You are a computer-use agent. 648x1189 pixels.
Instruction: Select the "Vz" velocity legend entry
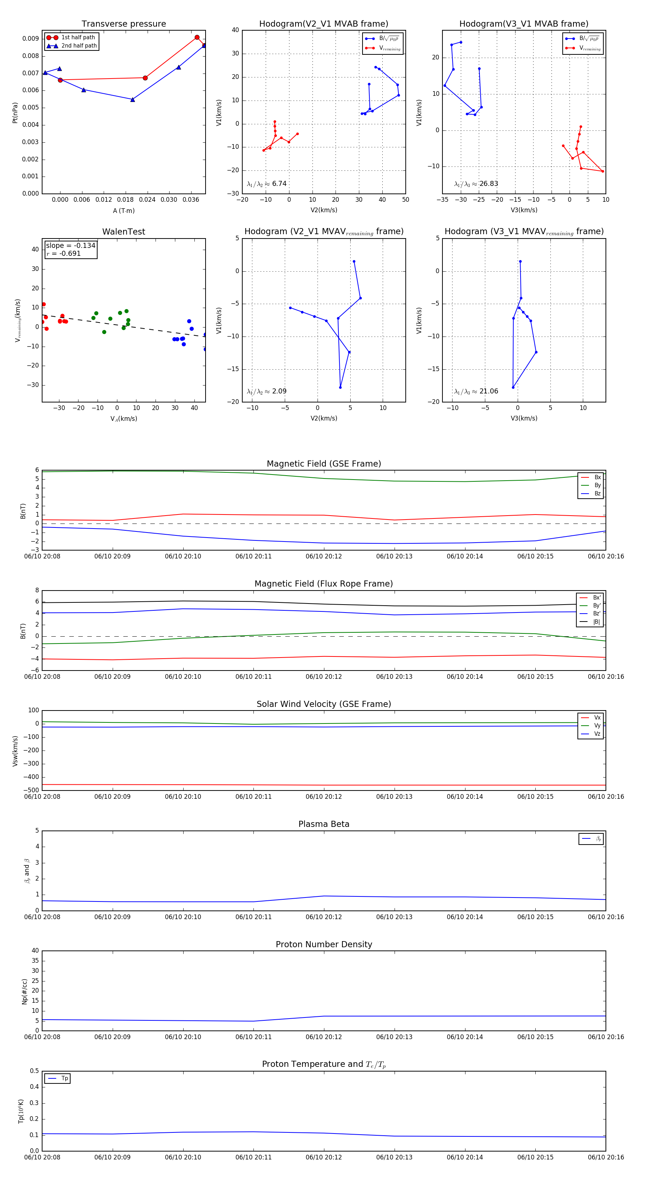pos(591,734)
